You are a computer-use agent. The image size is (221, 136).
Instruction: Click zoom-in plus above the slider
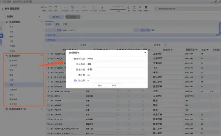122,7
